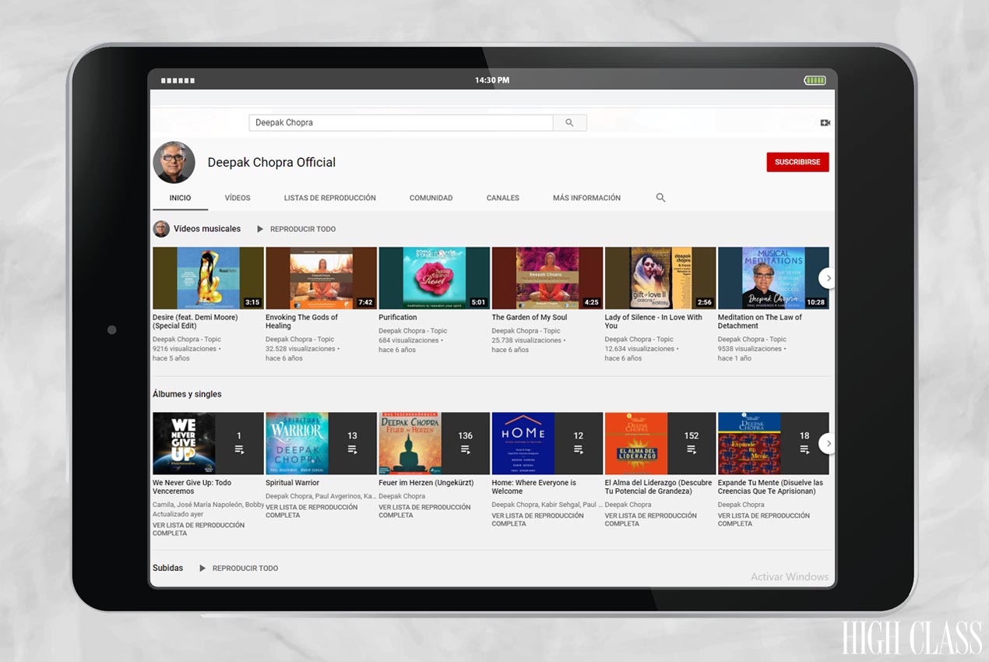Open the HOME album cover
This screenshot has width=989, height=662.
click(x=523, y=443)
